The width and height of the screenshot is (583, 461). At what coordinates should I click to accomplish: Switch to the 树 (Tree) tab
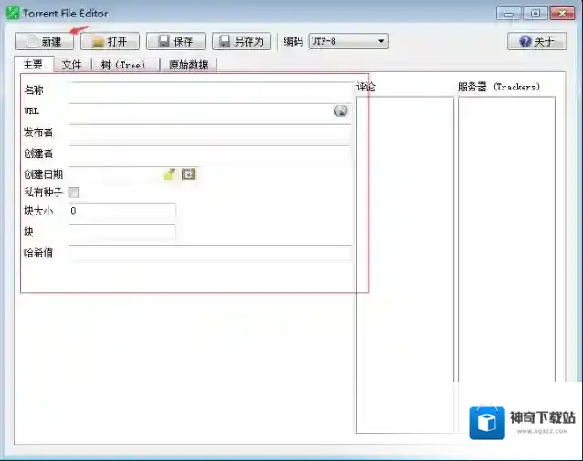coord(123,65)
